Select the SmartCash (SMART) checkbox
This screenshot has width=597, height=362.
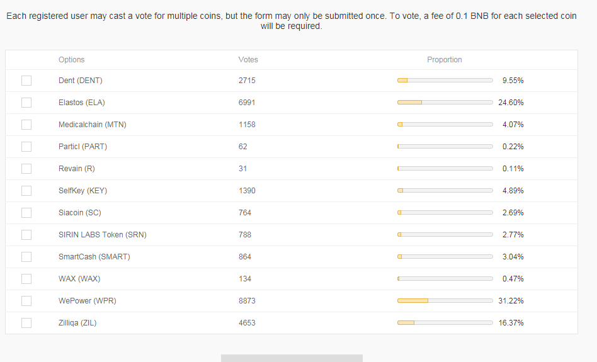pyautogui.click(x=26, y=257)
